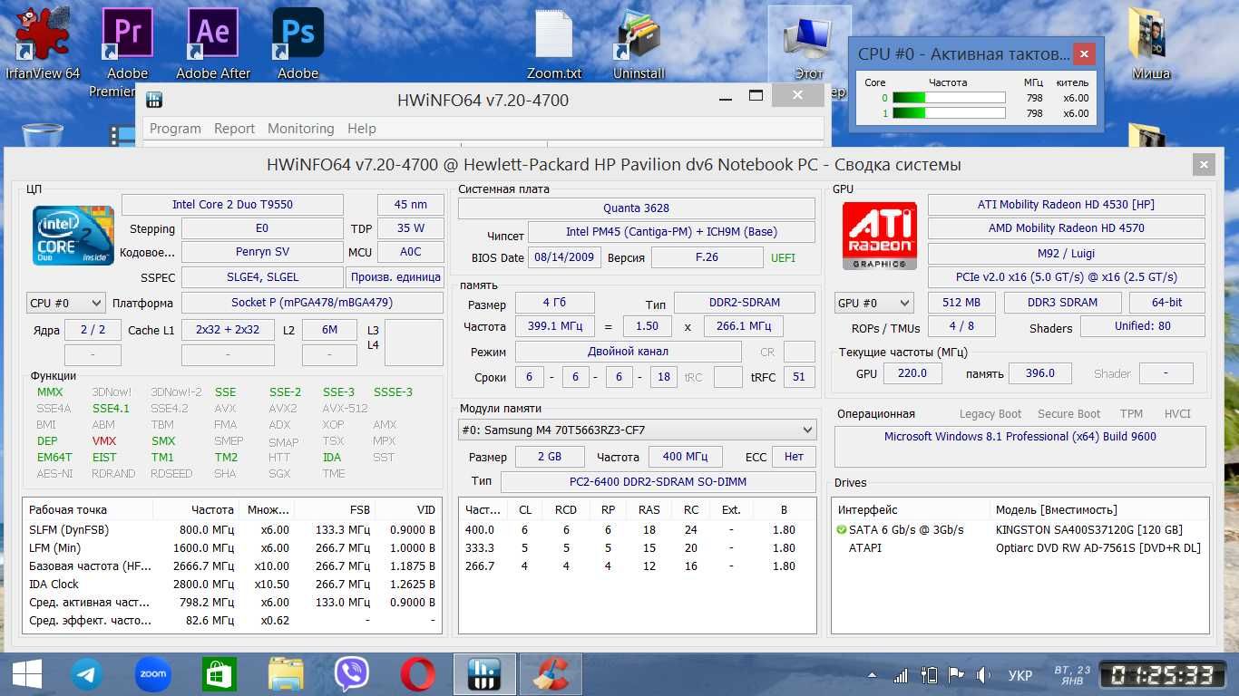Click the network signal tray icon
Screen dimensions: 1239x696
click(x=900, y=675)
